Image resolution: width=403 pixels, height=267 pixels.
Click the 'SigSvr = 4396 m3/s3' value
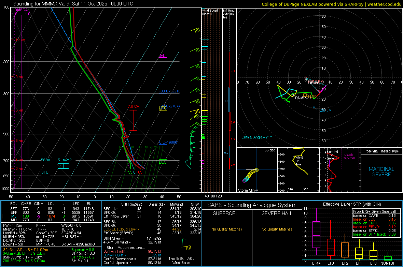tap(78, 244)
